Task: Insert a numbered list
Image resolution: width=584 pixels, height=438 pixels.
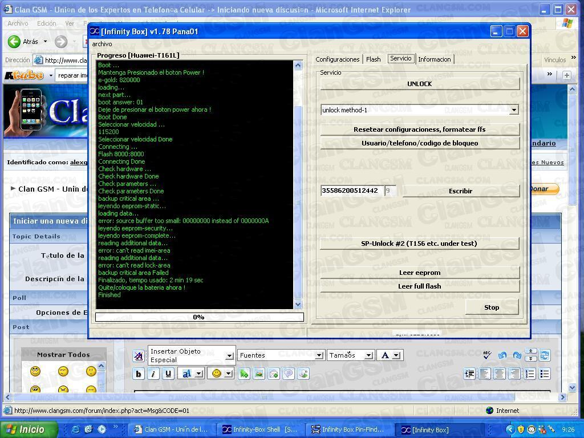Action: (x=530, y=374)
